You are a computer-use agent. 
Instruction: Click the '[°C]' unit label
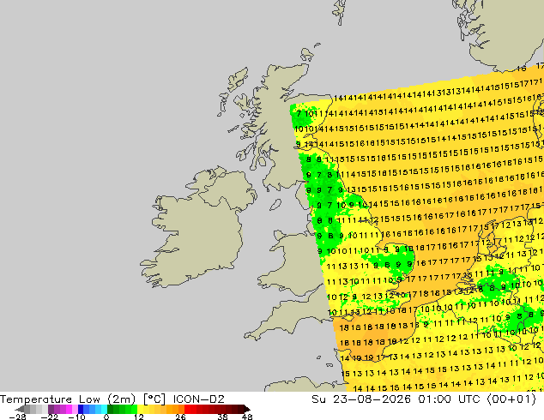point(154,399)
